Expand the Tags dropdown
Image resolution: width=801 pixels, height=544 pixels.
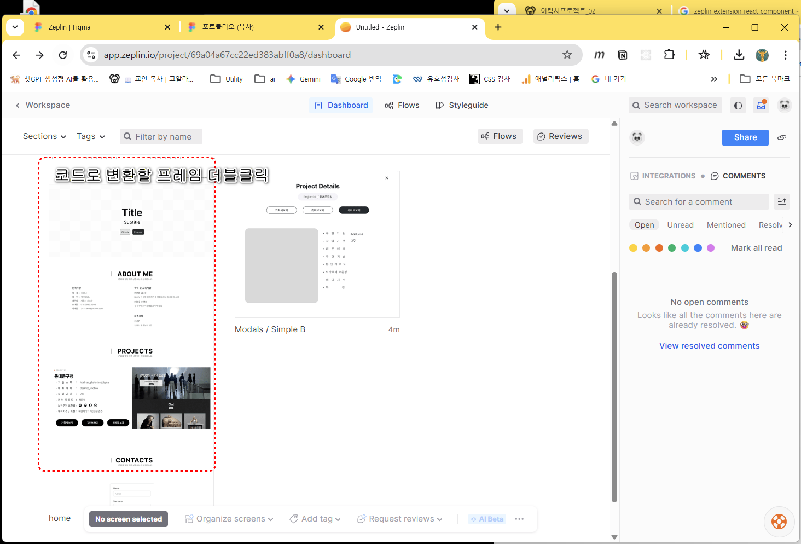91,136
